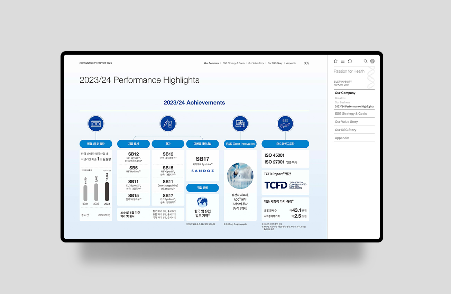Screen dimensions: 451x294
Task: Open ESG Strategy & Goals in sidebar
Action: (351, 114)
